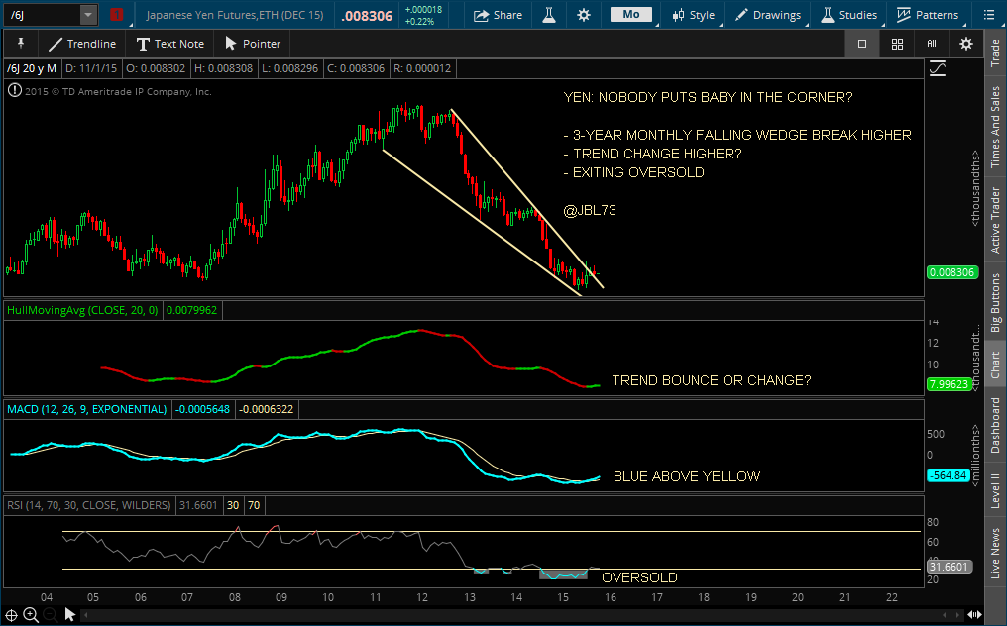Toggle the All drawings set button
The height and width of the screenshot is (626, 1007).
coord(932,44)
